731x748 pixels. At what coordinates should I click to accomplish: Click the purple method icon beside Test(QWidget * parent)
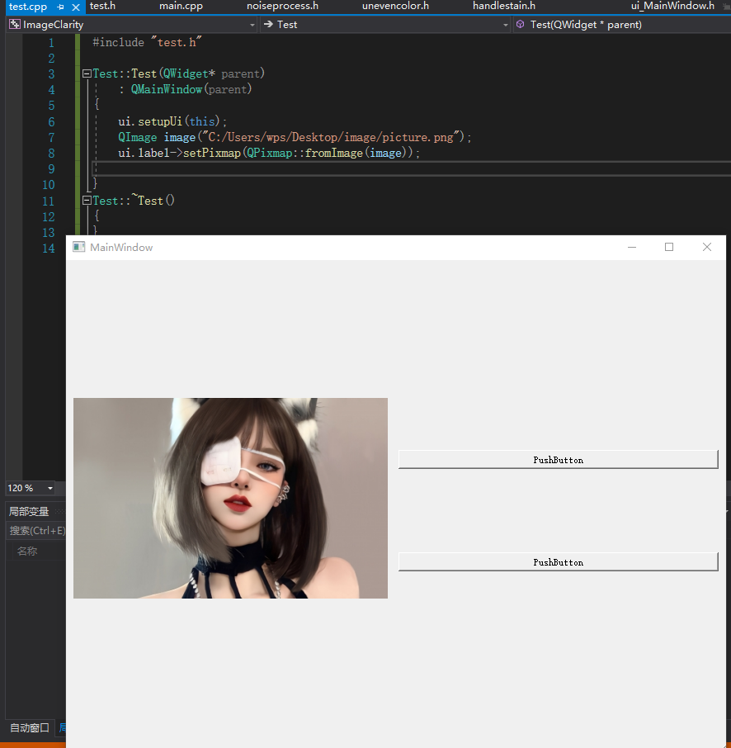pos(519,24)
